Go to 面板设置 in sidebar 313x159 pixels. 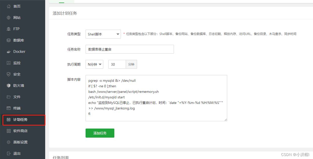(x=20, y=142)
